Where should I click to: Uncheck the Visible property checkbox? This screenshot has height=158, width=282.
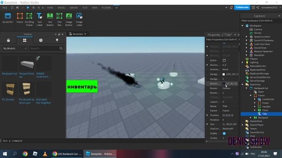pyautogui.click(x=224, y=133)
